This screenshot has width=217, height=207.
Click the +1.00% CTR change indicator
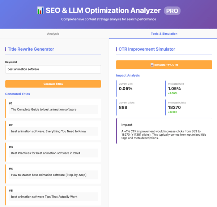click(173, 93)
